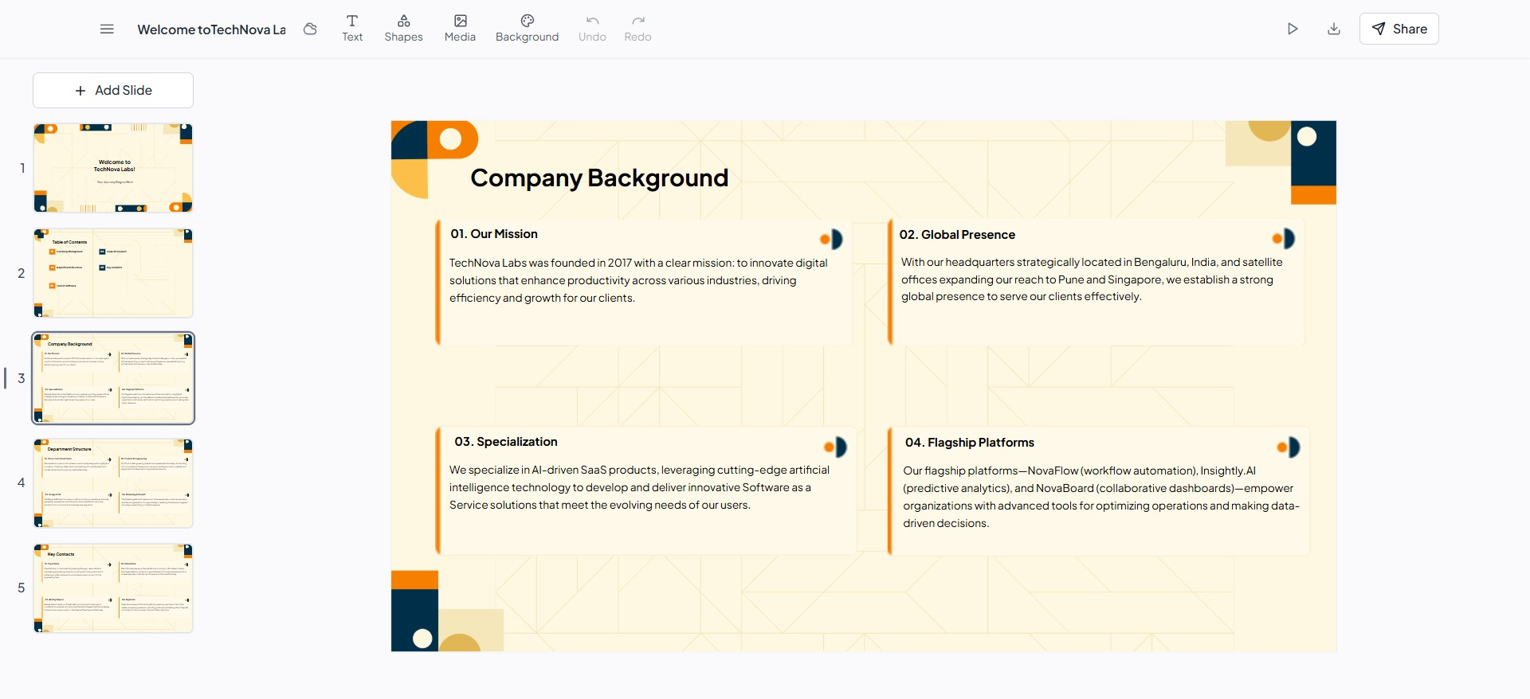This screenshot has width=1530, height=699.
Task: Select the Text tool
Action: (x=352, y=29)
